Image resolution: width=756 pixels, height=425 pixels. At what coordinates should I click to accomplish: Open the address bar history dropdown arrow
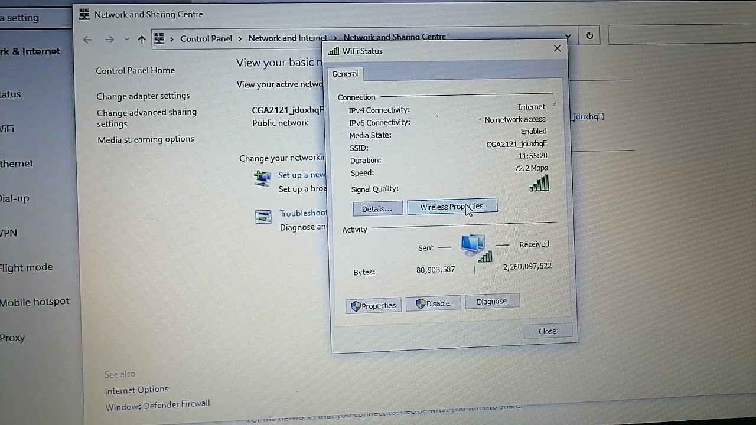[x=568, y=36]
